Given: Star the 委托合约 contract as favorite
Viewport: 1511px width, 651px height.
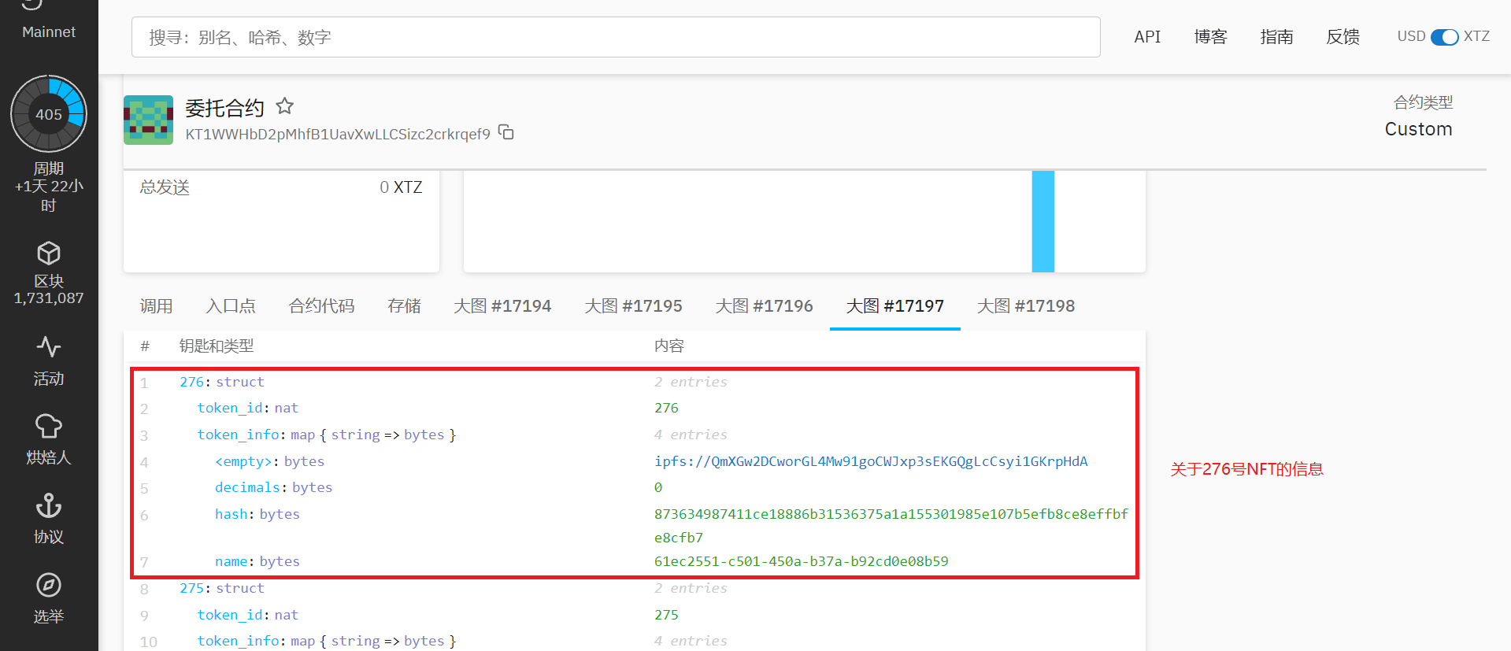Looking at the screenshot, I should [285, 105].
